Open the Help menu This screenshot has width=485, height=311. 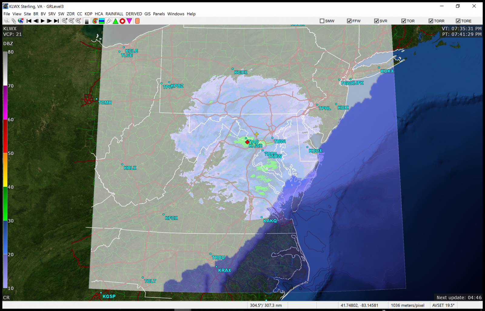coord(191,14)
